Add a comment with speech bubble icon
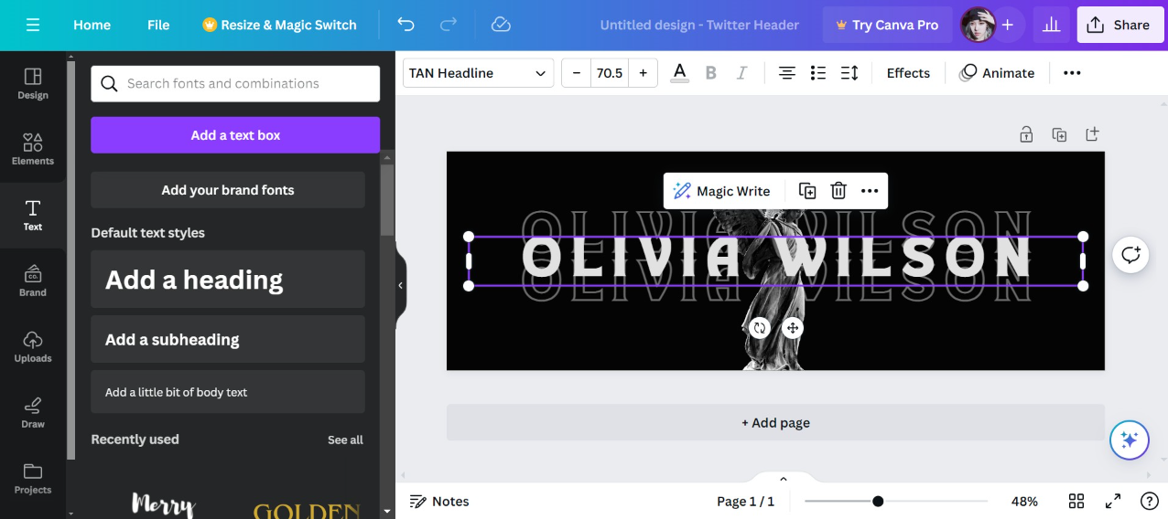Viewport: 1168px width, 519px height. coord(1130,255)
